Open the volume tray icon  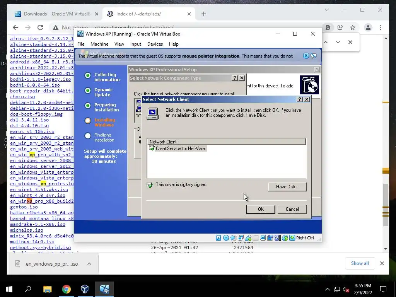[346, 289]
